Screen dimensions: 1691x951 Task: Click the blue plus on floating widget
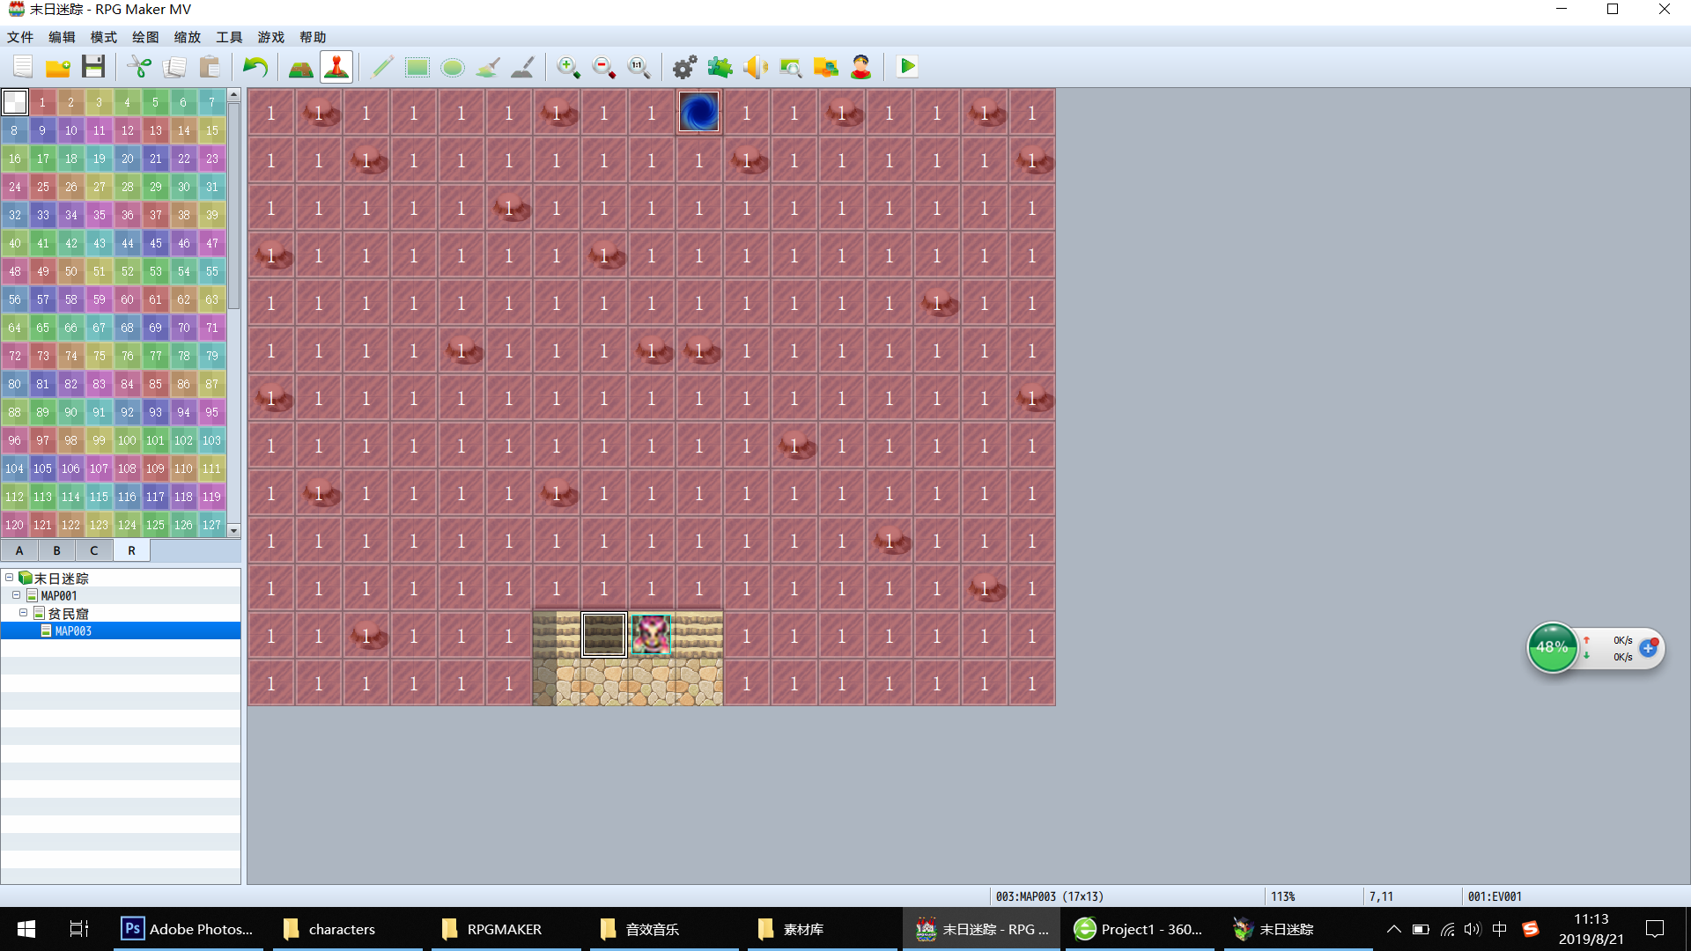pyautogui.click(x=1648, y=648)
